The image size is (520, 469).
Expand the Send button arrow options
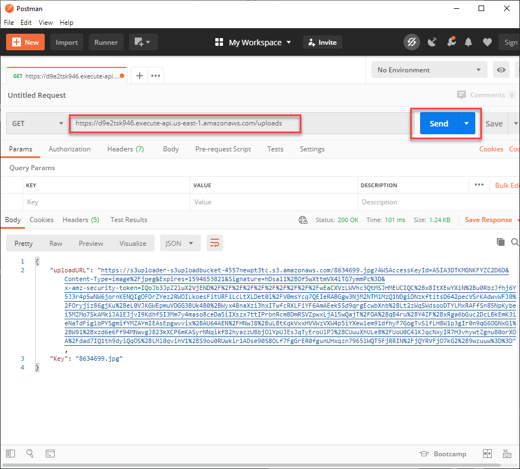coord(466,124)
